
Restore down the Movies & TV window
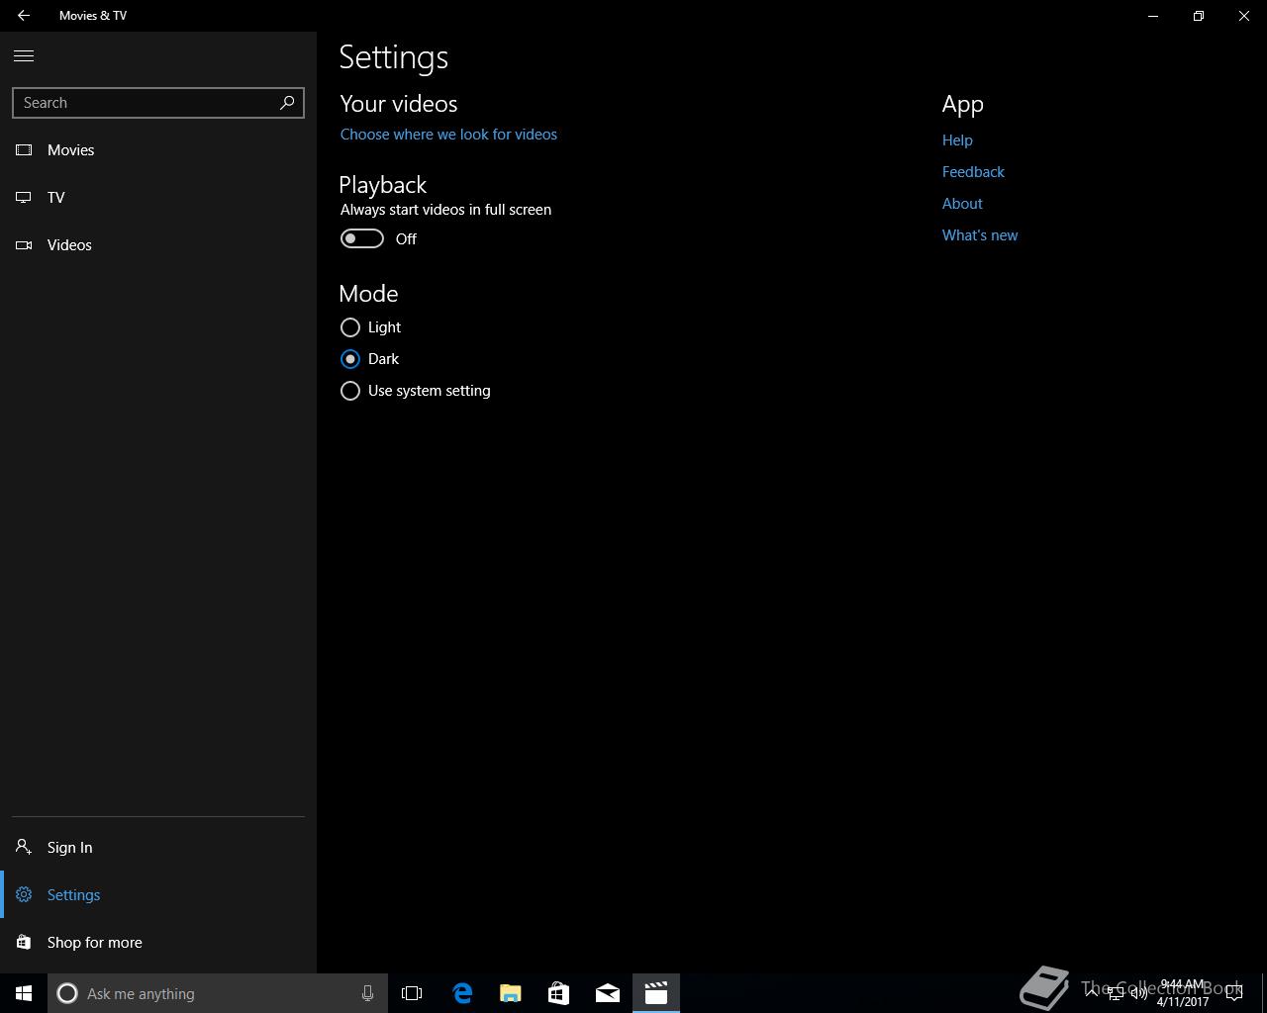click(x=1199, y=16)
